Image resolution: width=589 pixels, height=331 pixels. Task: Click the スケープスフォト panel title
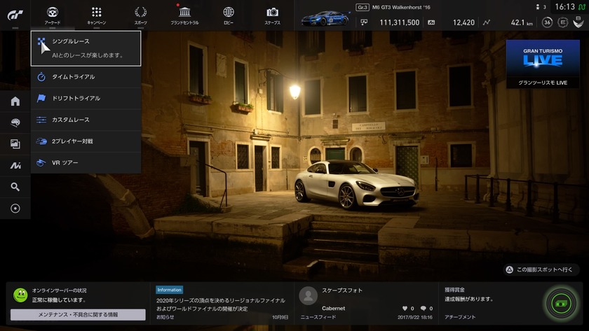click(x=342, y=290)
